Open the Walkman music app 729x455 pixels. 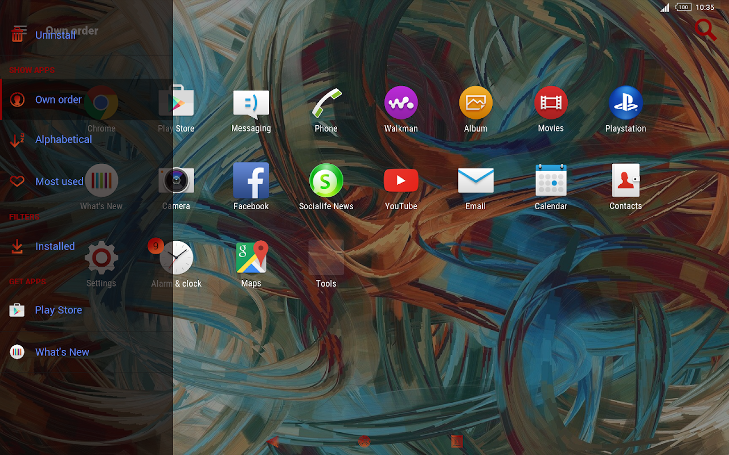pos(401,110)
